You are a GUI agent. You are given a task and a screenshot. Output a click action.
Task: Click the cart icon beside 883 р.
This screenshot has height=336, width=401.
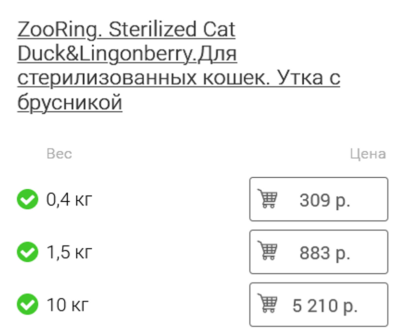tap(268, 251)
